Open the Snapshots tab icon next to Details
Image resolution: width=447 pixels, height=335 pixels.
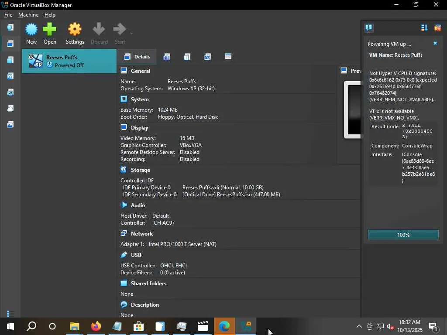(167, 57)
